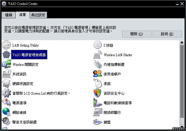The image size is (186, 131).
Task: Click the VAIO 電源管理檢視器 icon
Action: (6, 54)
